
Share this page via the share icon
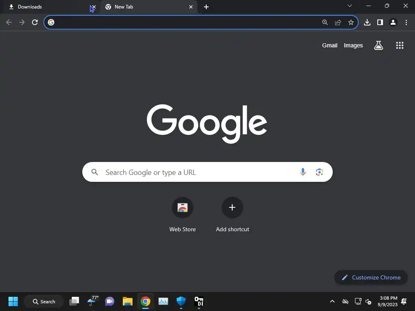[338, 23]
